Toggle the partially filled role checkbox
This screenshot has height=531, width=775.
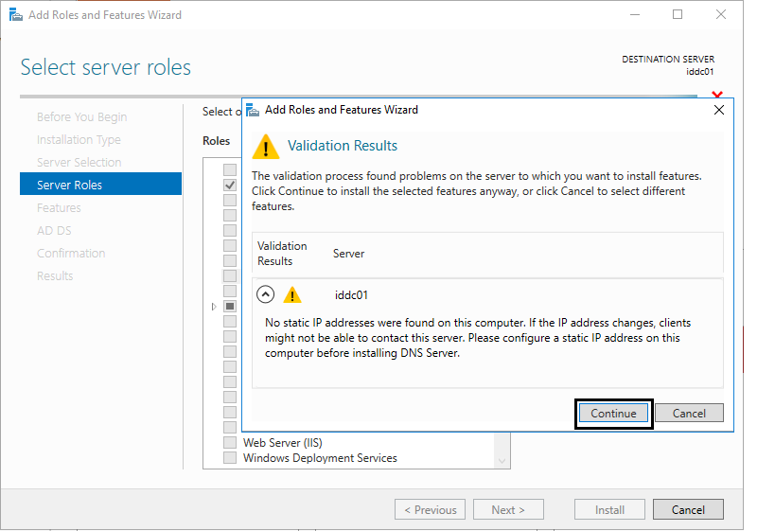coord(230,306)
